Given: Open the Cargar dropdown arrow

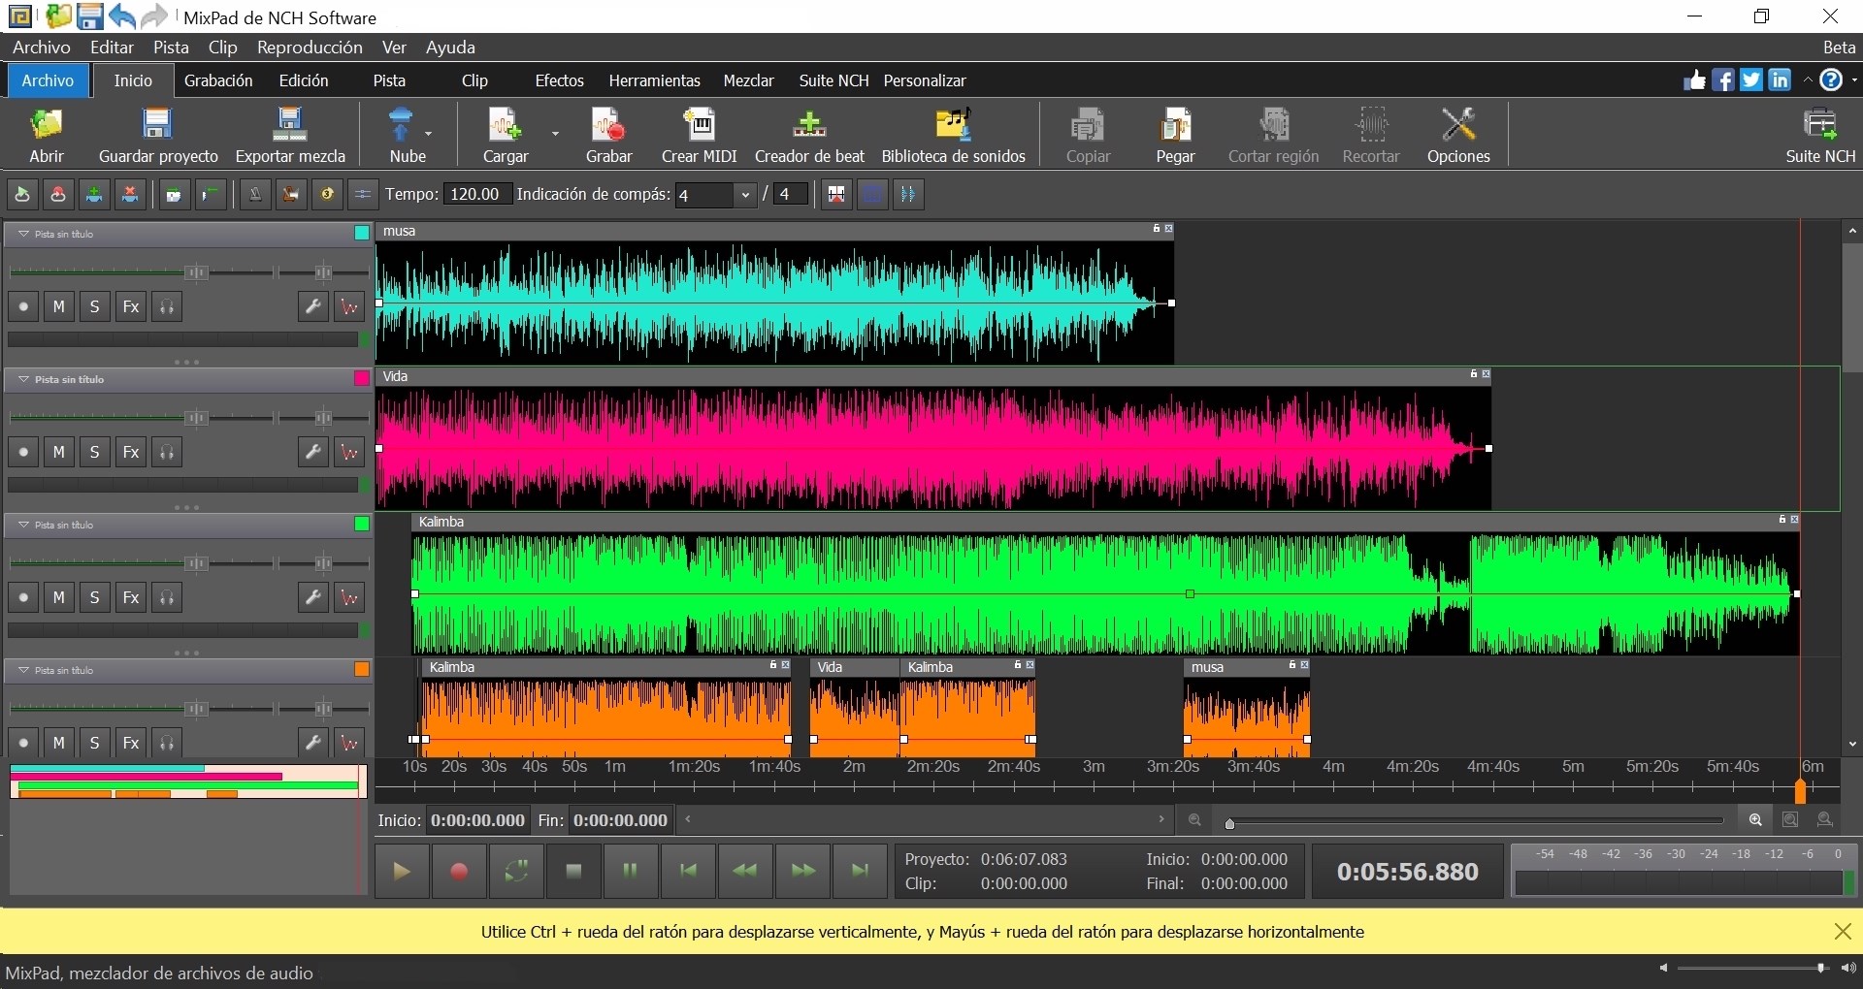Looking at the screenshot, I should [555, 134].
